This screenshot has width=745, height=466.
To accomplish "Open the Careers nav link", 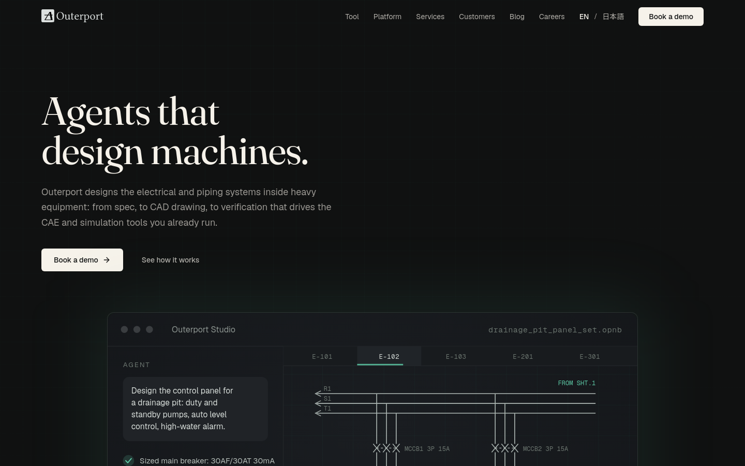I will (x=552, y=17).
